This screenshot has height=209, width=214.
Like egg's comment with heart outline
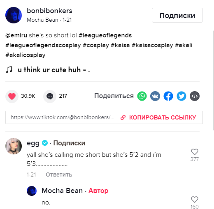(195, 152)
